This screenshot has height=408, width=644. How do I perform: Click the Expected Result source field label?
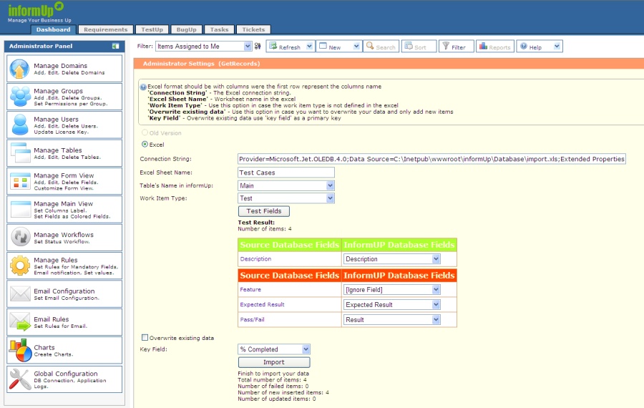[262, 304]
